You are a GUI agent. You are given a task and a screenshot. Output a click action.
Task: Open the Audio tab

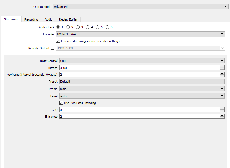[x=49, y=19]
